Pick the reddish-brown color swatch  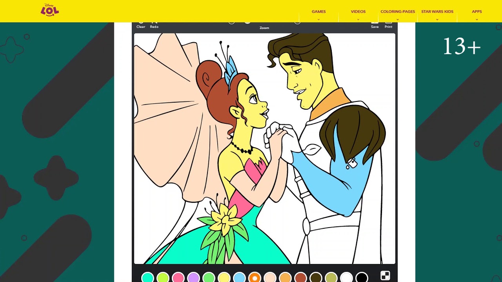coord(300,278)
